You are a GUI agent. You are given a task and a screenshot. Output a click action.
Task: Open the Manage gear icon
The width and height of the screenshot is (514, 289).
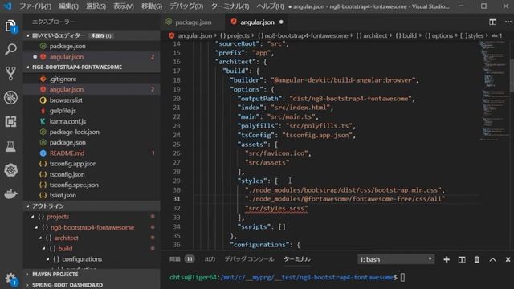point(10,279)
